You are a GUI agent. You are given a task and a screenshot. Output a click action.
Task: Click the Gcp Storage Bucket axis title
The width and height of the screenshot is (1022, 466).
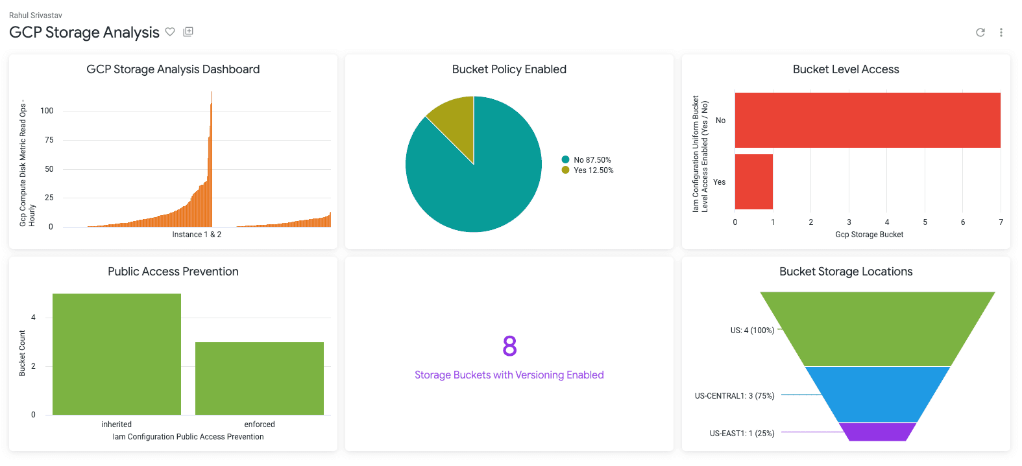pyautogui.click(x=869, y=235)
